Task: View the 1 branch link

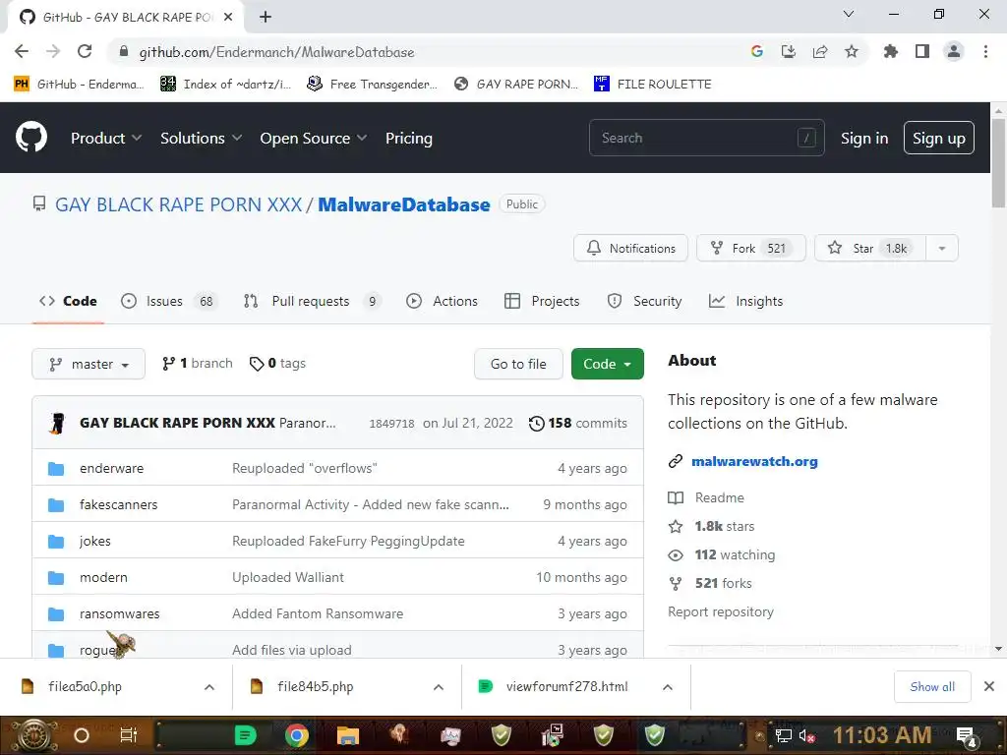Action: click(197, 364)
